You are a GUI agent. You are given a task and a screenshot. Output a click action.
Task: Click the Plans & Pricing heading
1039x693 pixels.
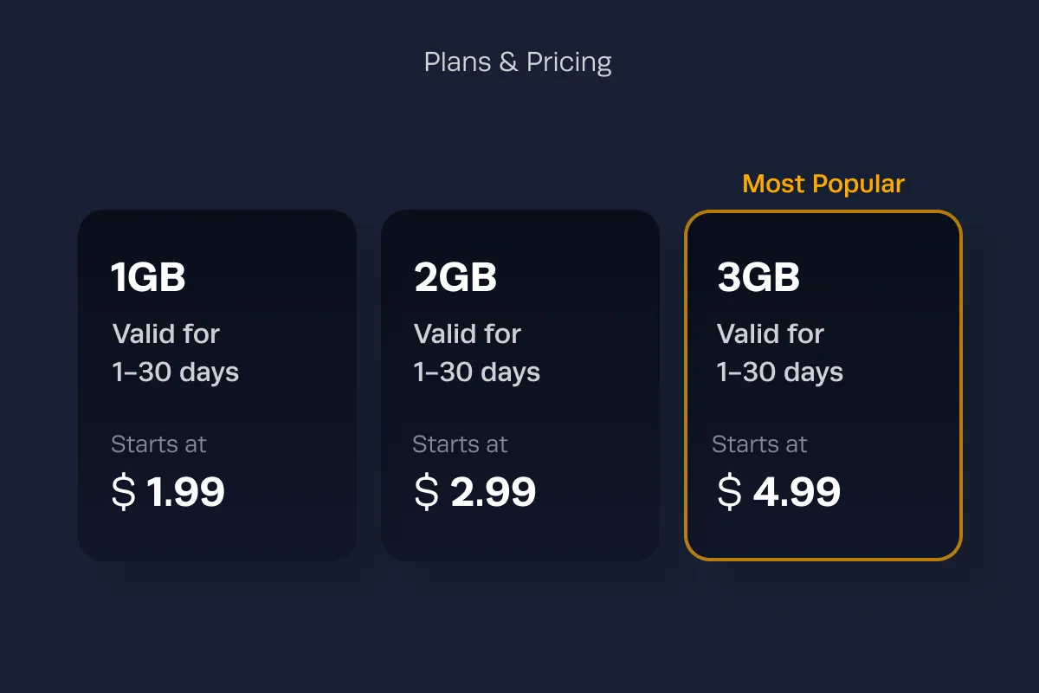click(518, 62)
